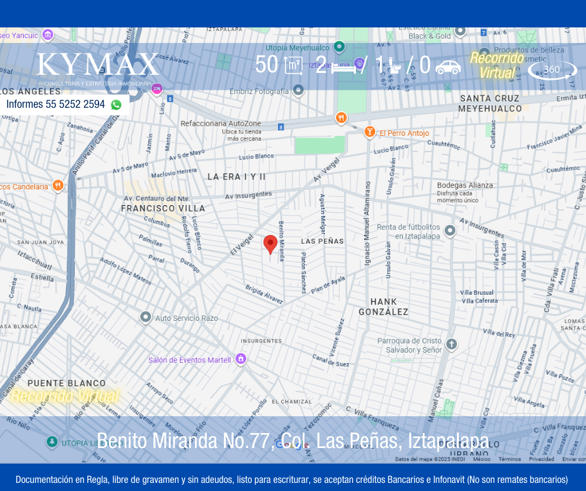Click the Embriz Fotografía map marker
The image size is (586, 491).
298,90
